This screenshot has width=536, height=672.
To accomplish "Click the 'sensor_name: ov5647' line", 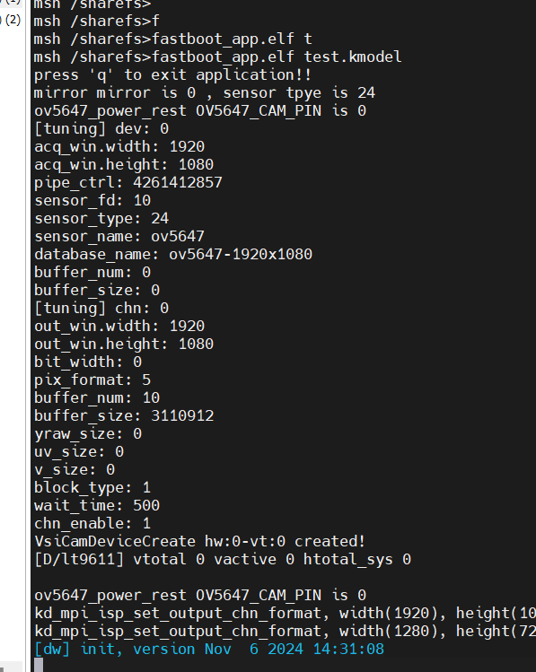I will [x=119, y=236].
